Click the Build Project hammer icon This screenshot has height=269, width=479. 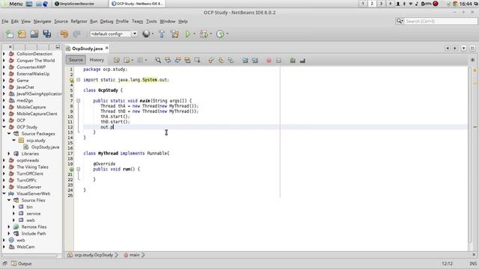162,34
